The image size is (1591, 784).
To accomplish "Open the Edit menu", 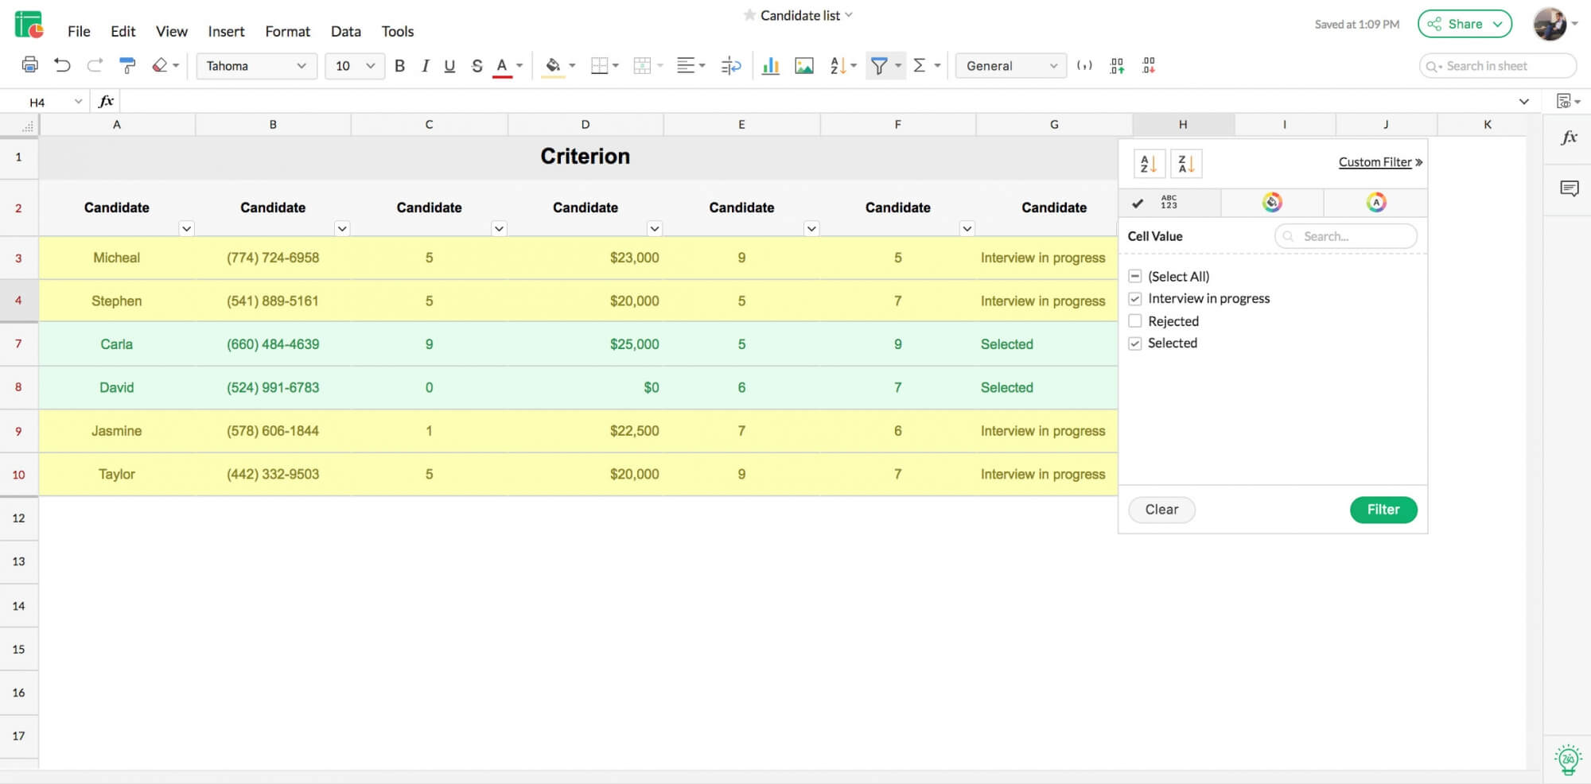I will pos(123,32).
